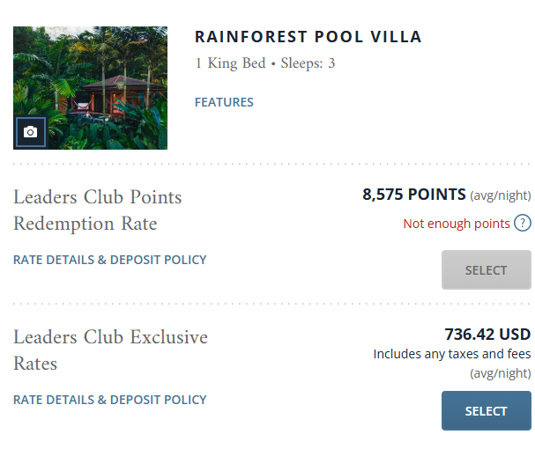Click the greyed-out Select button for points

(487, 269)
